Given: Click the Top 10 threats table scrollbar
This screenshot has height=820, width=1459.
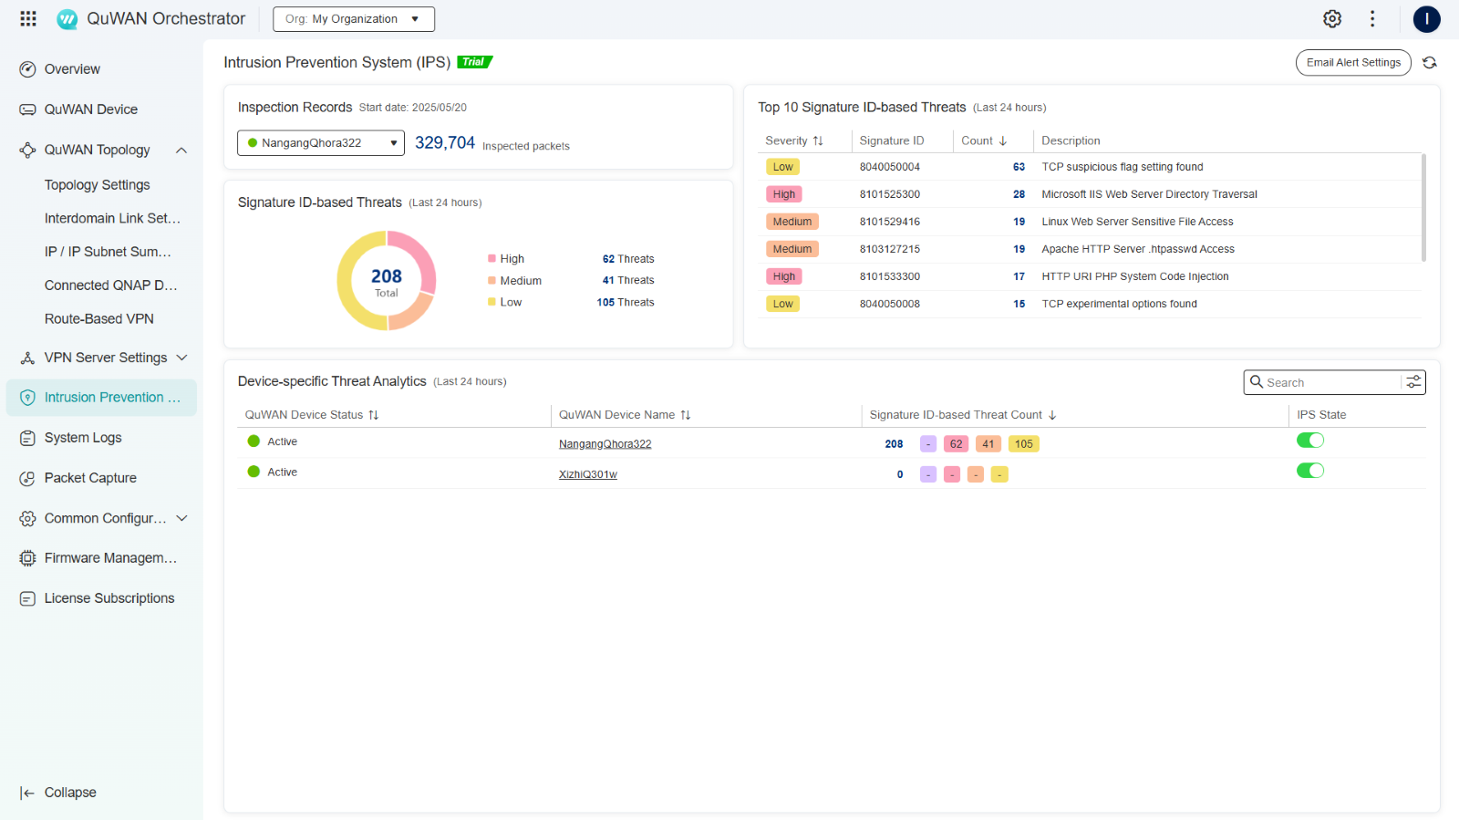Looking at the screenshot, I should point(1423,208).
